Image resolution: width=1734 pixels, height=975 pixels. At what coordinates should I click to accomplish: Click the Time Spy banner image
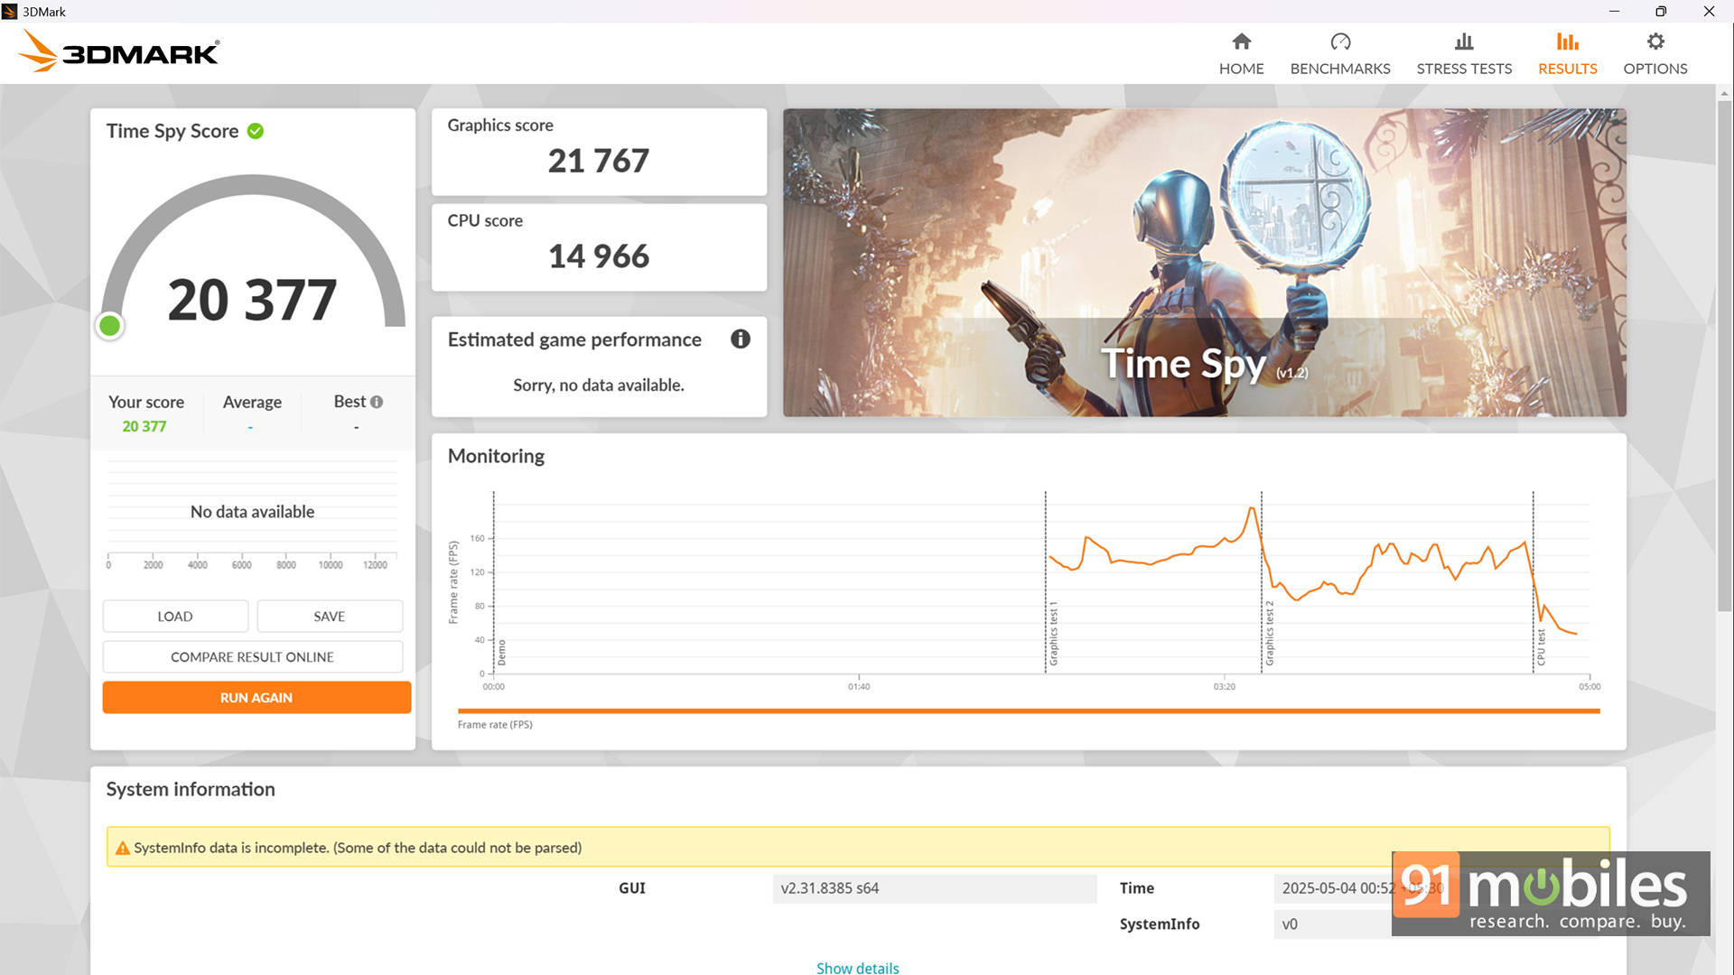1204,263
